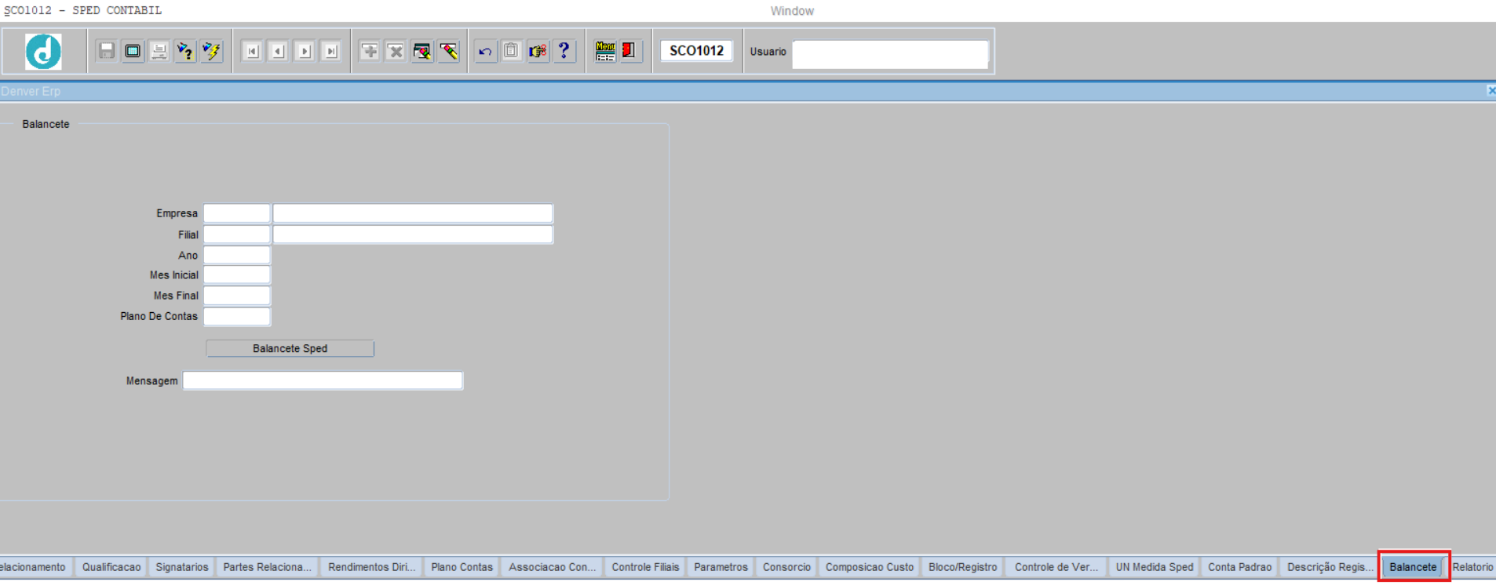The height and width of the screenshot is (585, 1496).
Task: Click the red exit door icon
Action: 629,51
